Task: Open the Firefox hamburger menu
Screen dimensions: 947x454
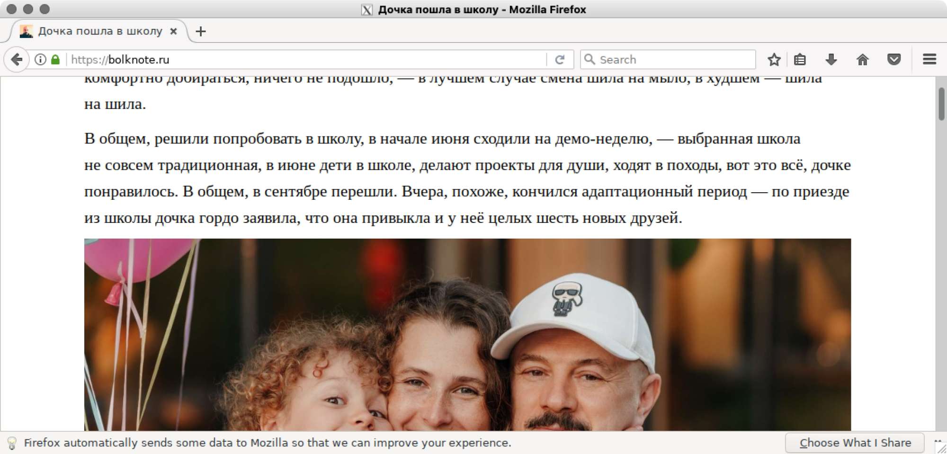Action: (x=929, y=60)
